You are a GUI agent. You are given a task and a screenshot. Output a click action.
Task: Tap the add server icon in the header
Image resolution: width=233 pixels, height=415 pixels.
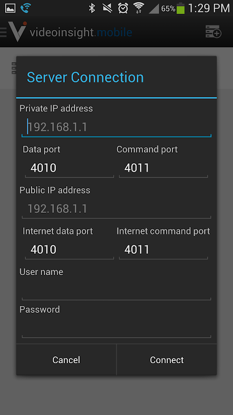[x=213, y=32]
